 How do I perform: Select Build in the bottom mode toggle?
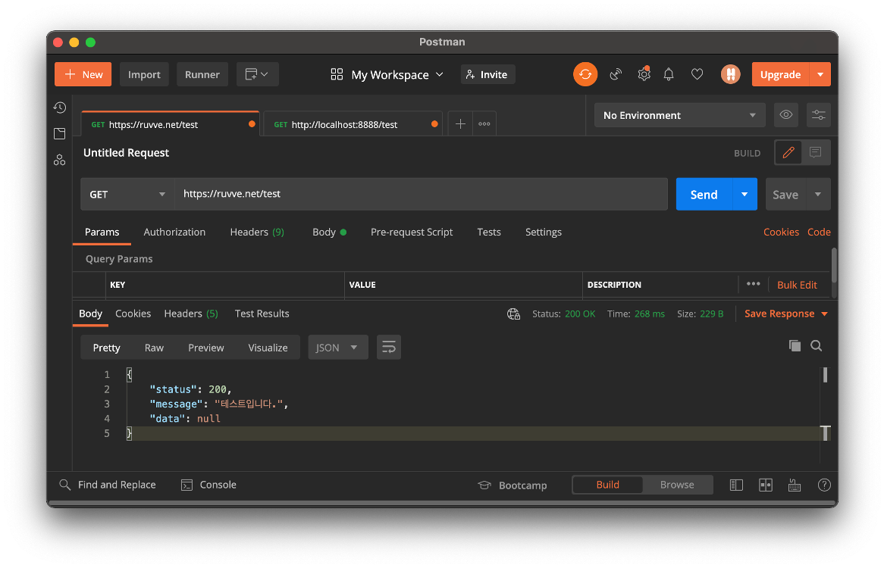[608, 485]
